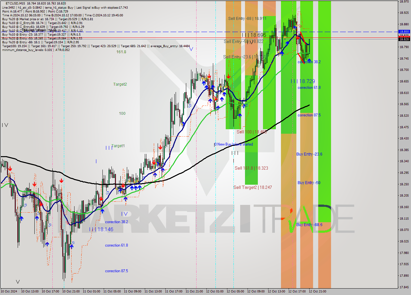Select 'correction 38.2' above I I I 18.146
The width and height of the screenshot is (411, 295).
116,222
